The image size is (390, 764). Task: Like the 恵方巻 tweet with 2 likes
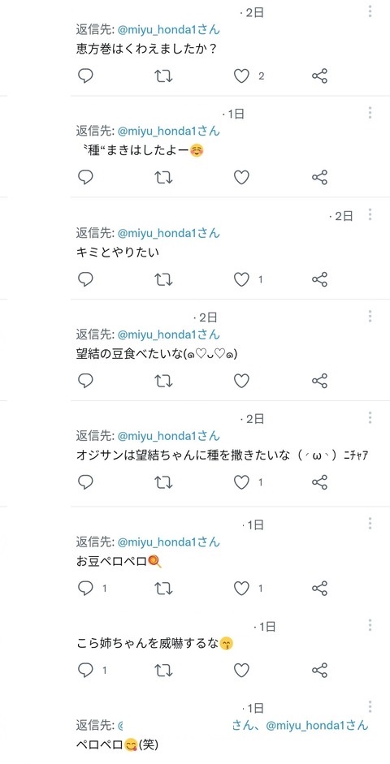[241, 76]
